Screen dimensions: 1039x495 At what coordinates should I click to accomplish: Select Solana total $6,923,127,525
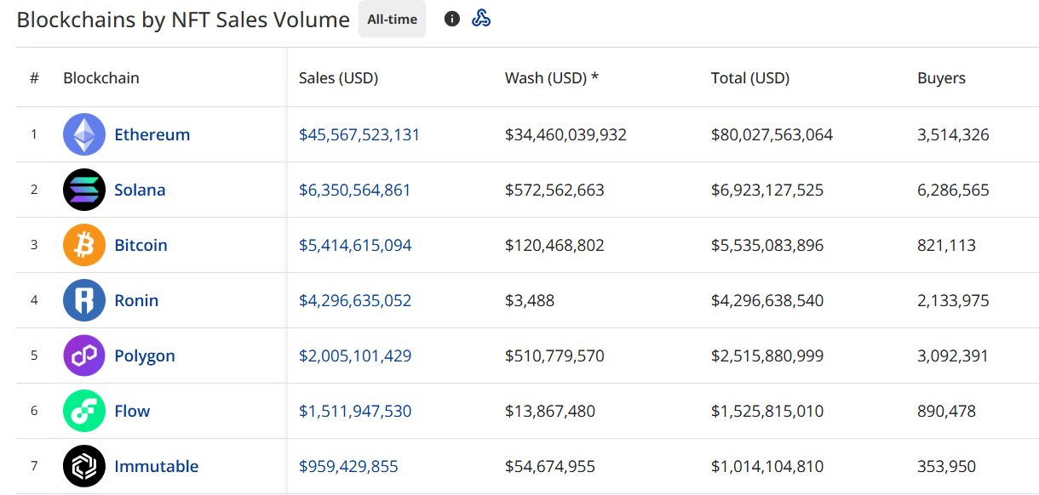tap(767, 190)
